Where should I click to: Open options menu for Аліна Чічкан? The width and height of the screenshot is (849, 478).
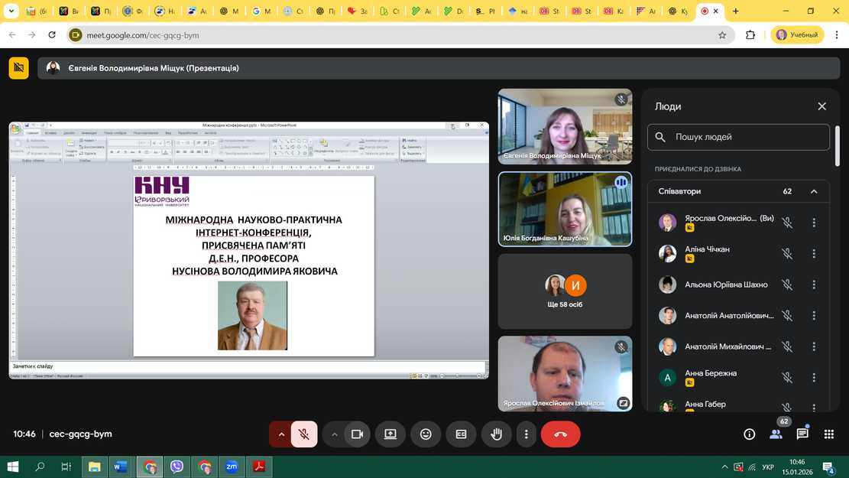click(814, 253)
